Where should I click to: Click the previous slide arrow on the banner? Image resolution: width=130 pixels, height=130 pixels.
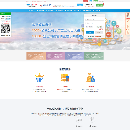click(24, 31)
